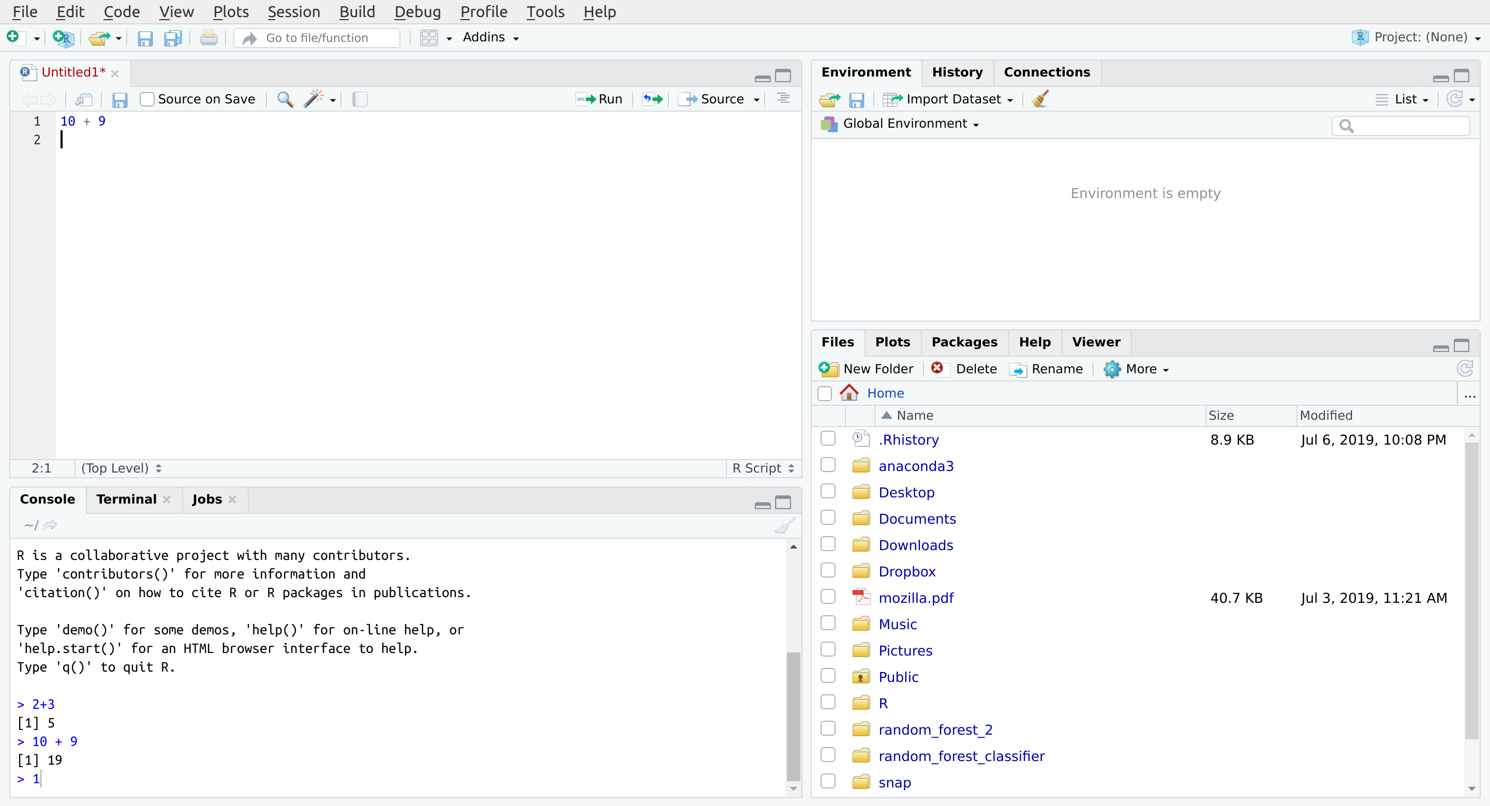The height and width of the screenshot is (806, 1490).
Task: Click the Delete button in Files pane
Action: click(x=964, y=369)
